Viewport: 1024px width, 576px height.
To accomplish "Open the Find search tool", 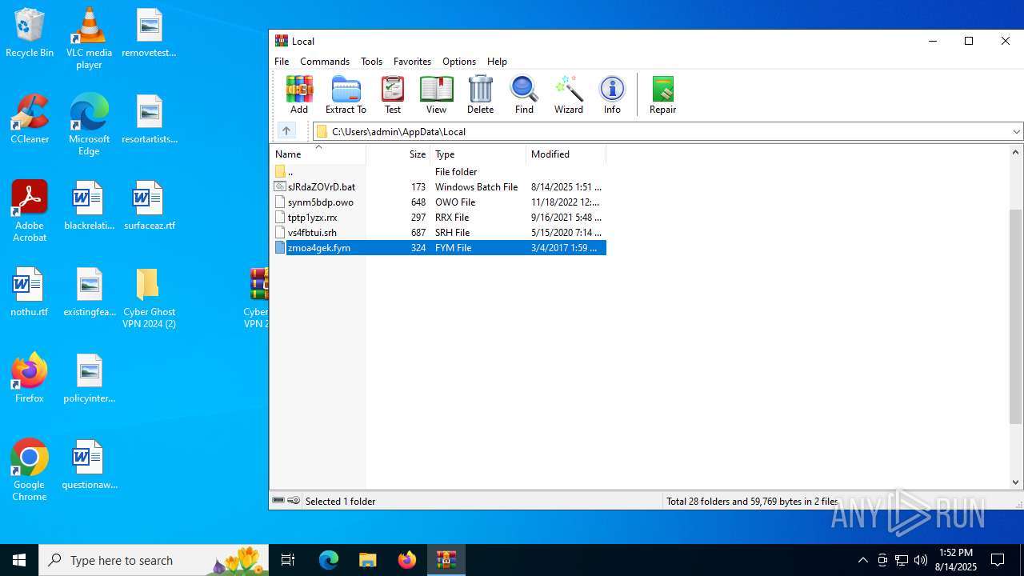I will (524, 94).
